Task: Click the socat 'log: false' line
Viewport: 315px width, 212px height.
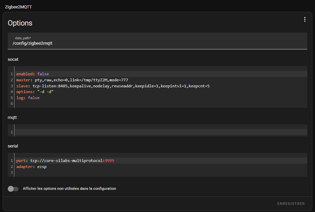Action: point(28,98)
